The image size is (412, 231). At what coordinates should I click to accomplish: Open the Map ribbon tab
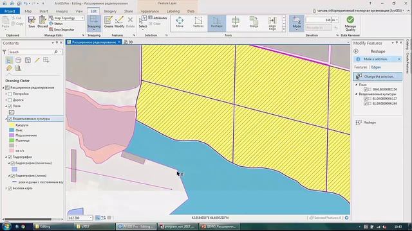(28, 12)
